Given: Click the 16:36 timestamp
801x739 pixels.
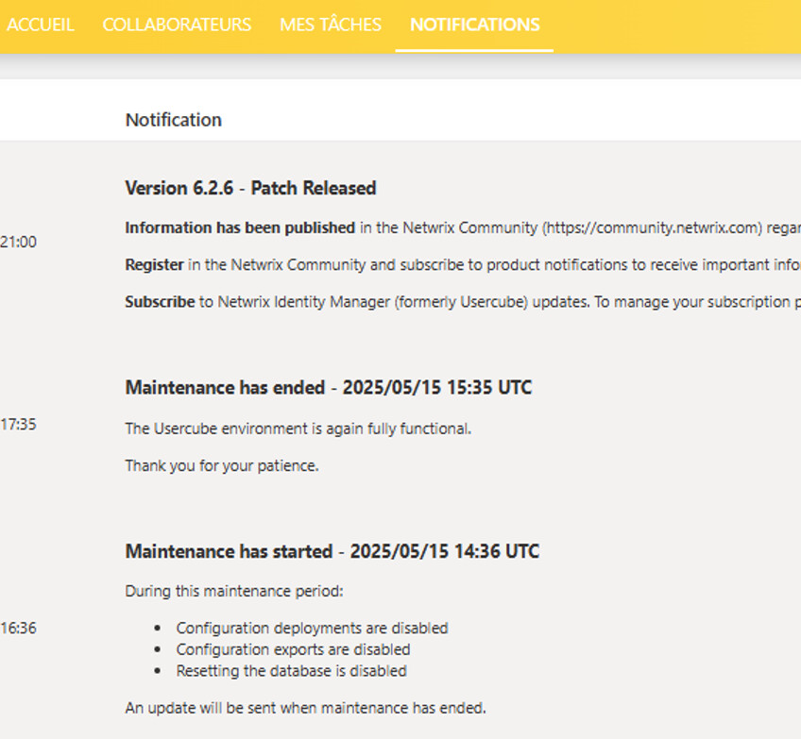Looking at the screenshot, I should click(x=18, y=628).
